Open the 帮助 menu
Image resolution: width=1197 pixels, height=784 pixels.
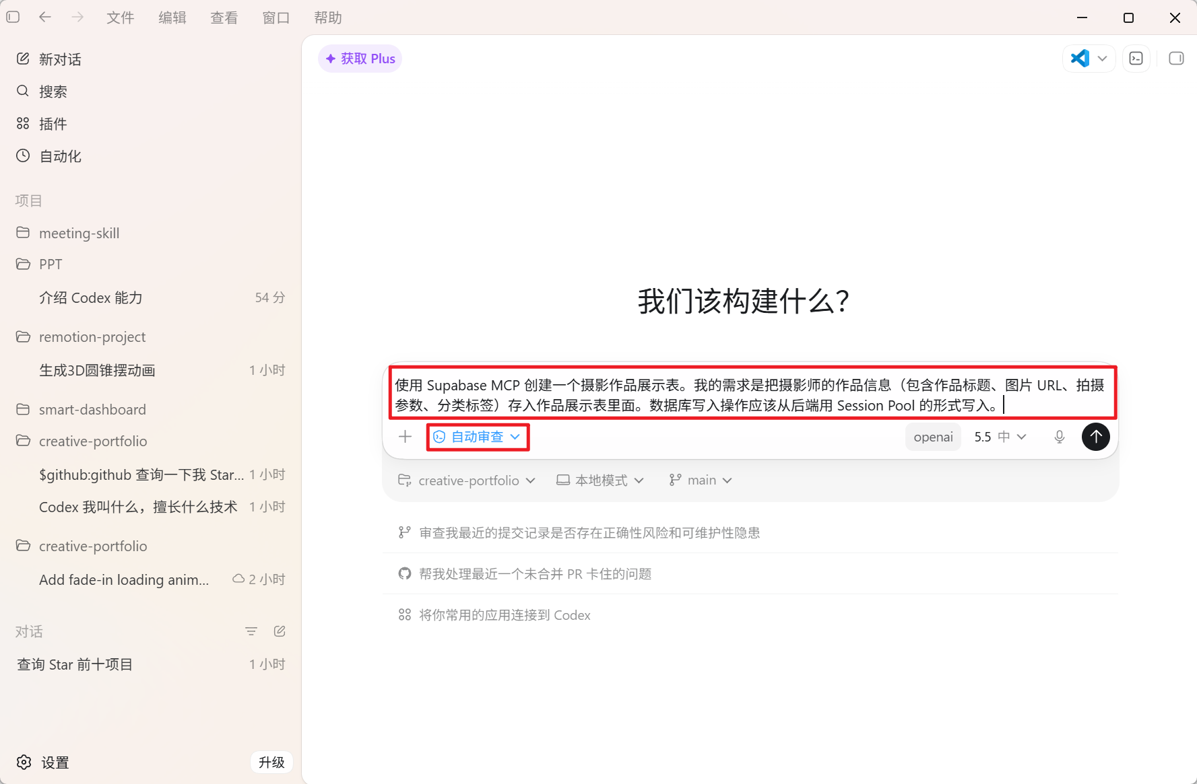pyautogui.click(x=328, y=17)
